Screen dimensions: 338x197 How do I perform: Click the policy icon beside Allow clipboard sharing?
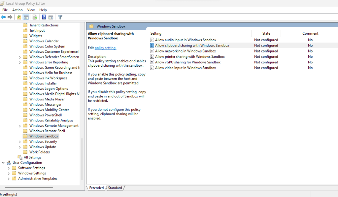click(152, 46)
